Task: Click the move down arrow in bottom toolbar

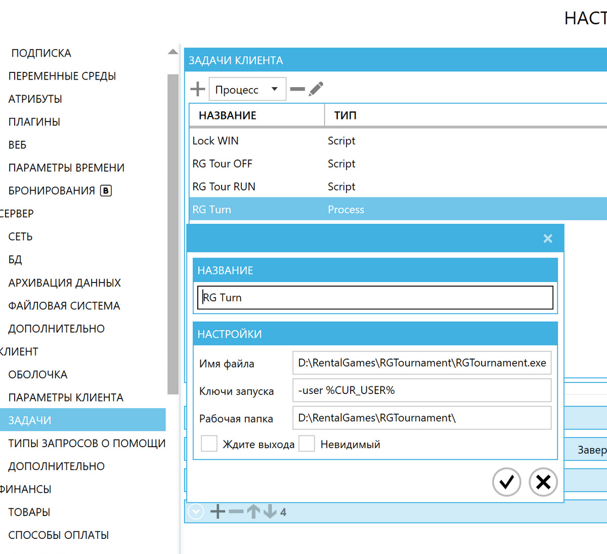Action: point(270,511)
